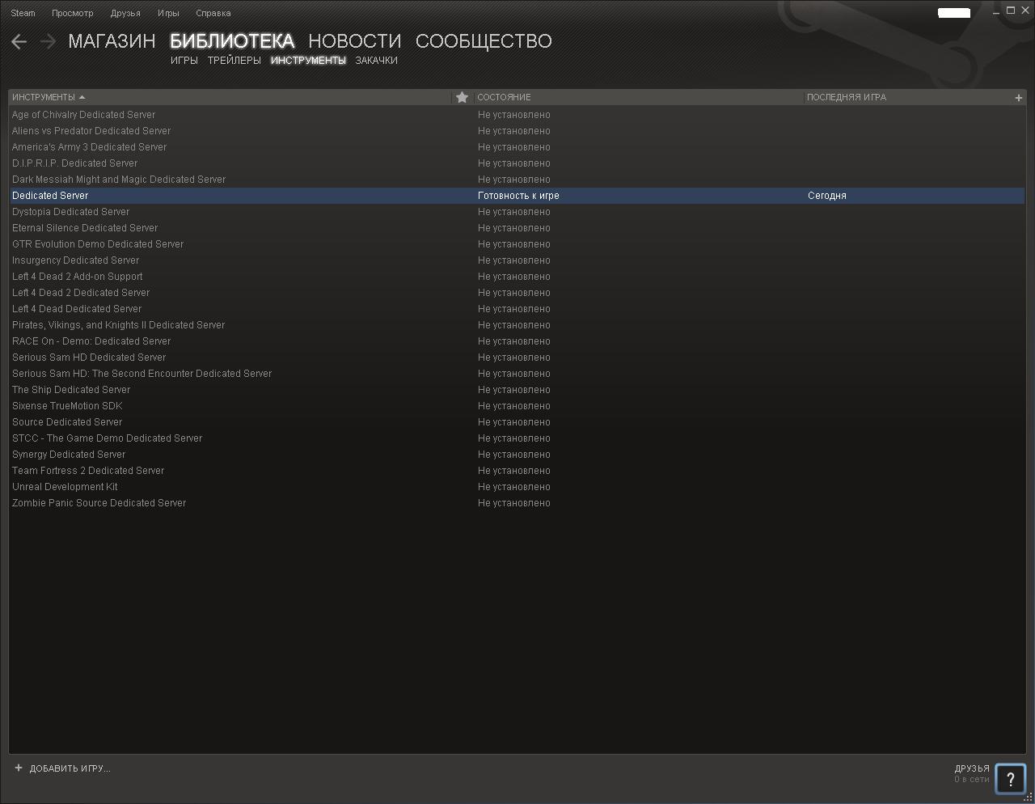Click the plus icon beside ДОБАВИТЬ ИГРУ

[x=19, y=768]
